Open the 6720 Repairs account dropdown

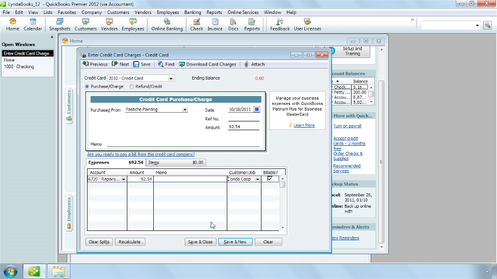(x=123, y=179)
